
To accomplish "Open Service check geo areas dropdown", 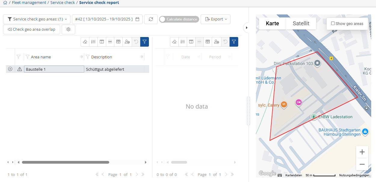I will pos(37,19).
